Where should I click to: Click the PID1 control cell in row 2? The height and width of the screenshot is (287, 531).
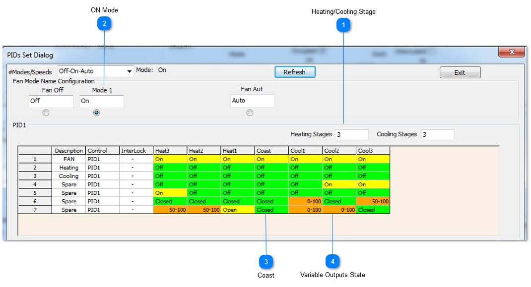click(103, 168)
